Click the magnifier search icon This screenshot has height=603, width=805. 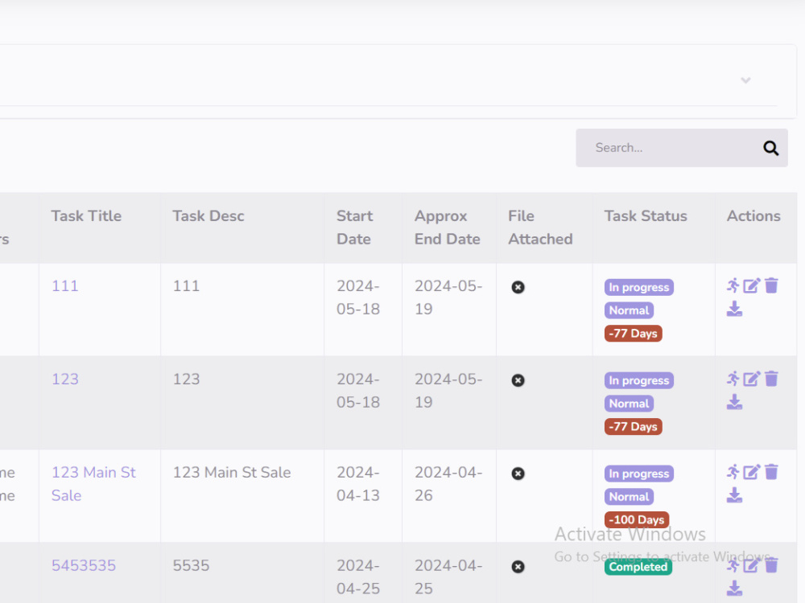click(770, 148)
